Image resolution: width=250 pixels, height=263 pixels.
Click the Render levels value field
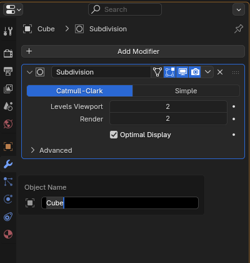[168, 119]
